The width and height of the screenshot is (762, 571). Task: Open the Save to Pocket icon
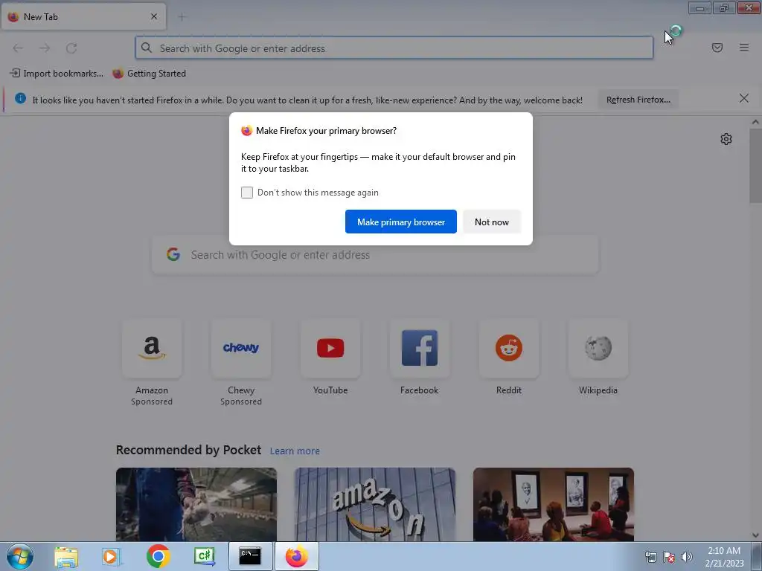[717, 48]
